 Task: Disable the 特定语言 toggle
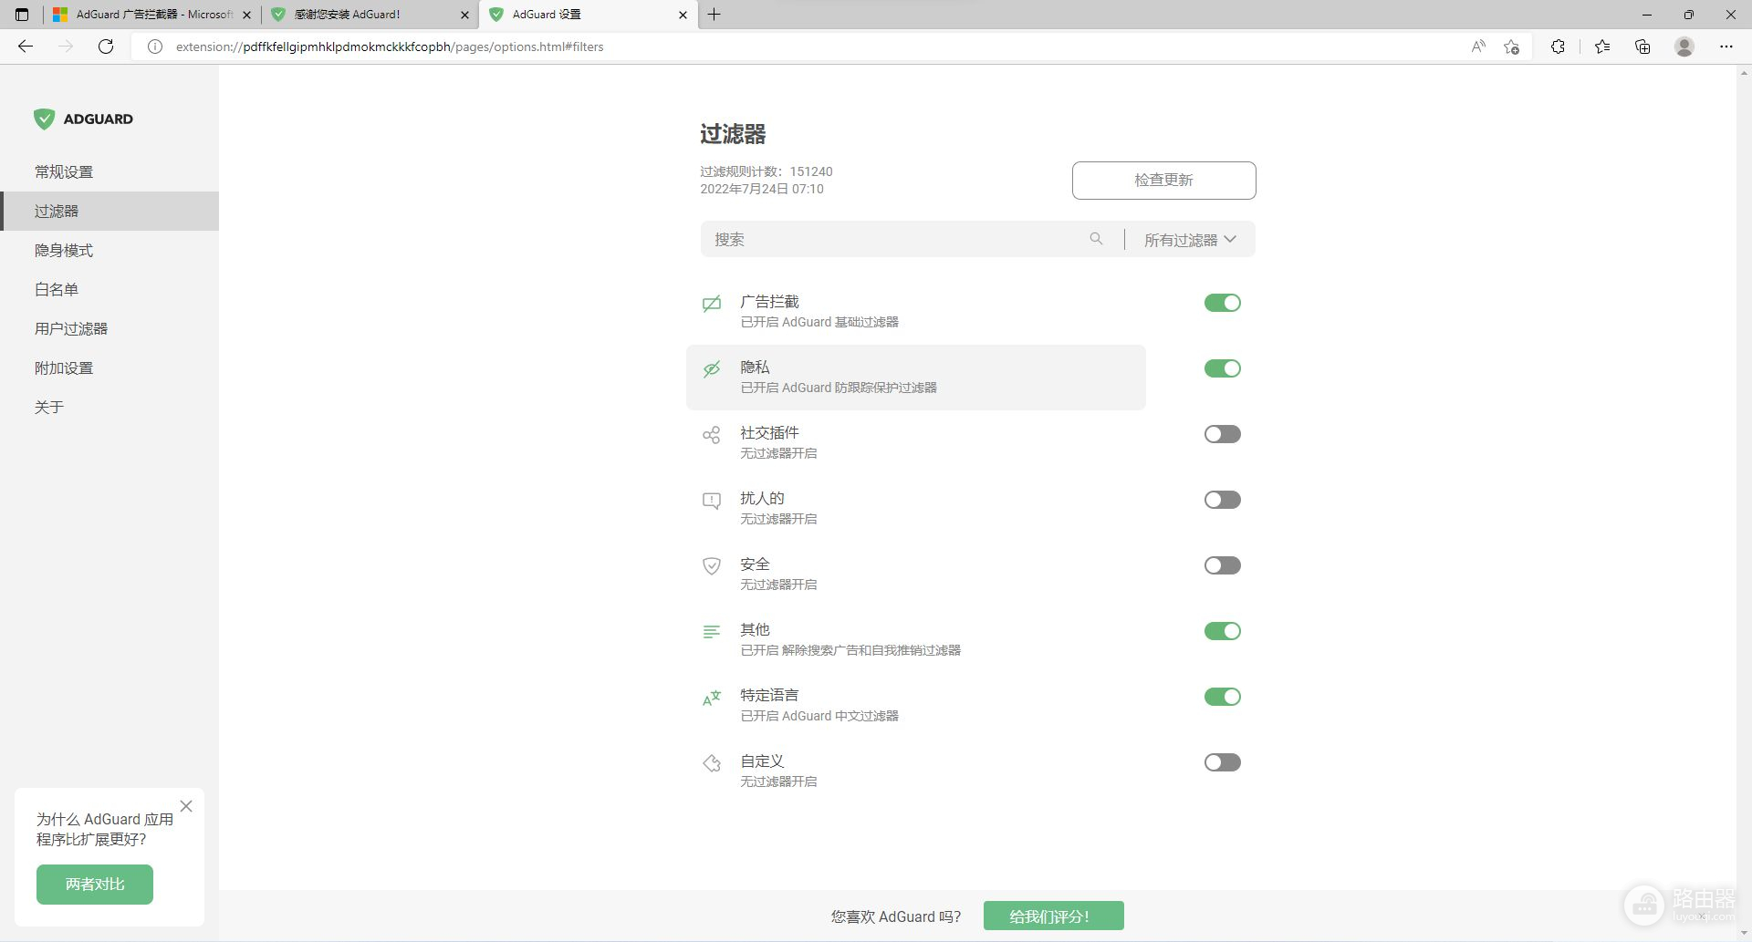click(x=1223, y=697)
